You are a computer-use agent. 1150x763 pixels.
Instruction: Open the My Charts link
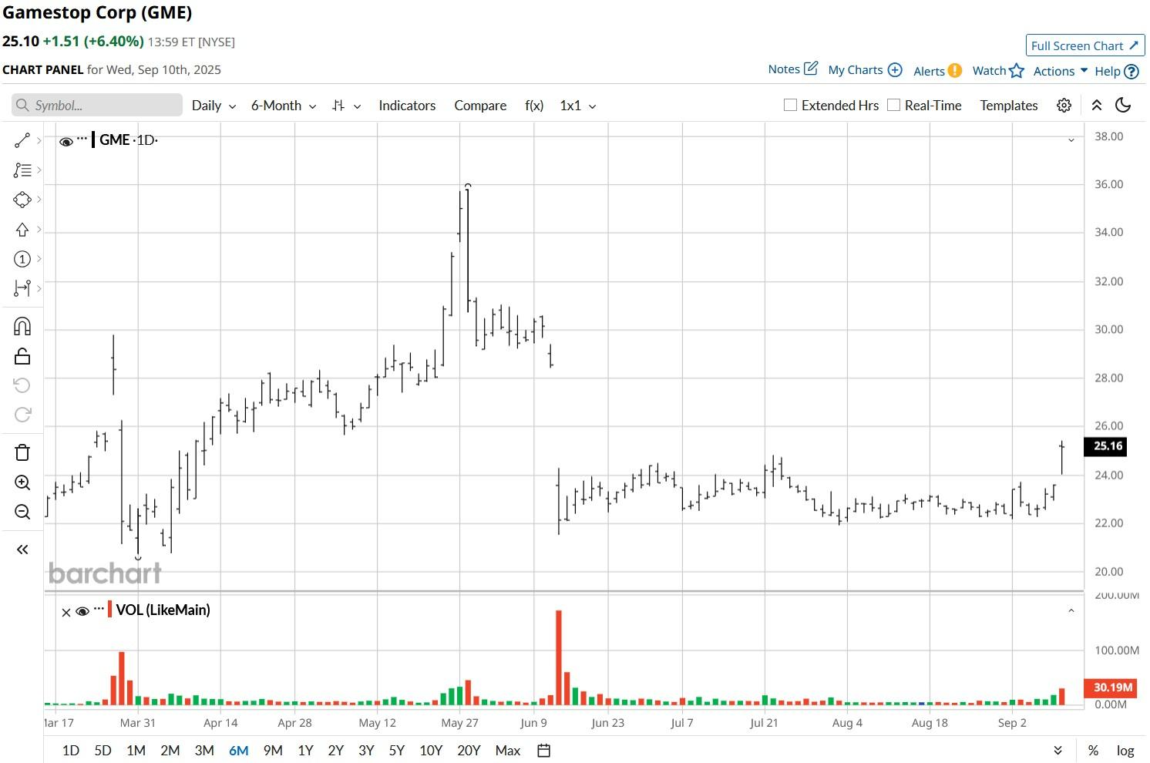point(856,70)
